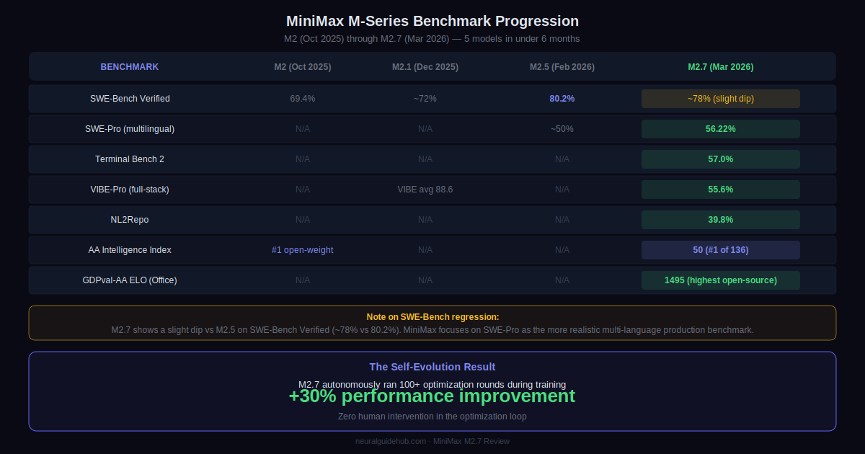Click the 57.0% Terminal Bench badge
865x454 pixels.
pos(721,159)
